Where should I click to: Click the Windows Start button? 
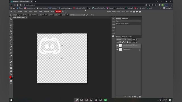point(11,100)
